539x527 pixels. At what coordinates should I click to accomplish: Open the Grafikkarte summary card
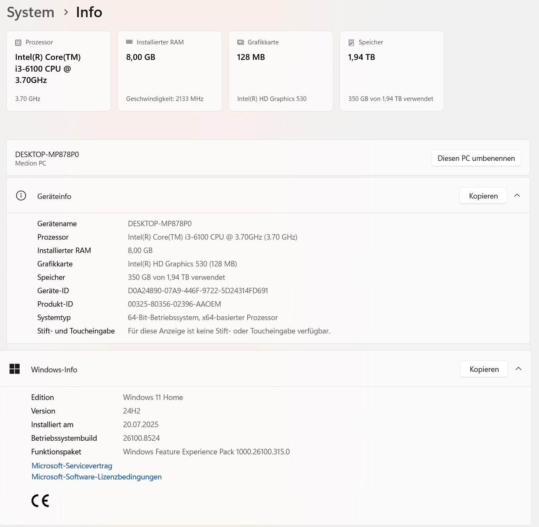pyautogui.click(x=281, y=71)
